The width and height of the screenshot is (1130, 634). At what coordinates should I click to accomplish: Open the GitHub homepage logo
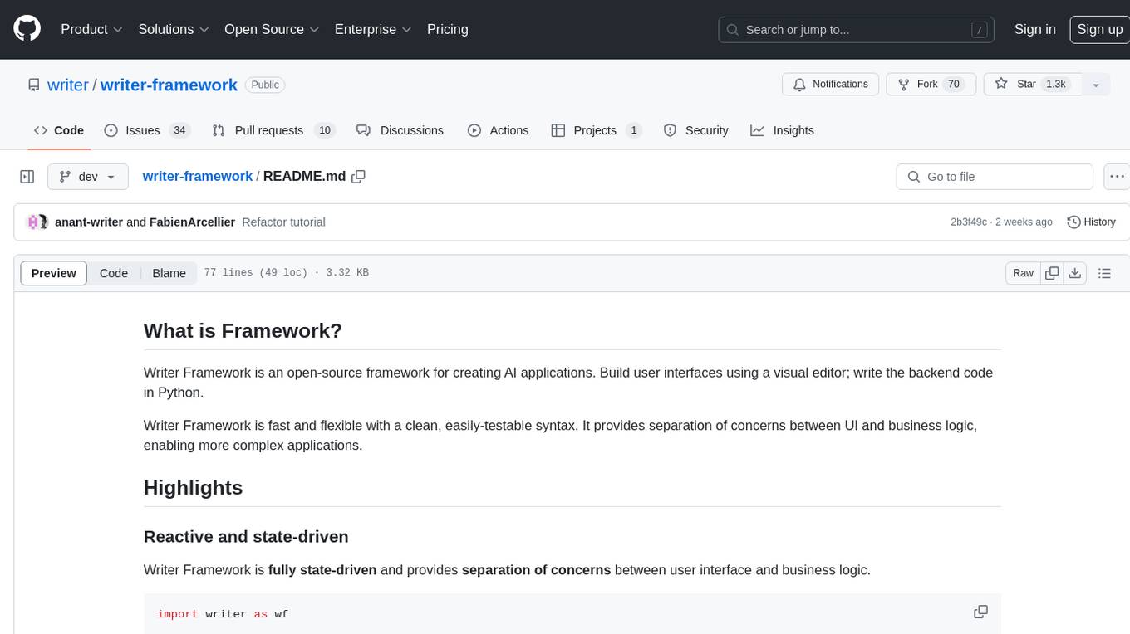click(27, 29)
